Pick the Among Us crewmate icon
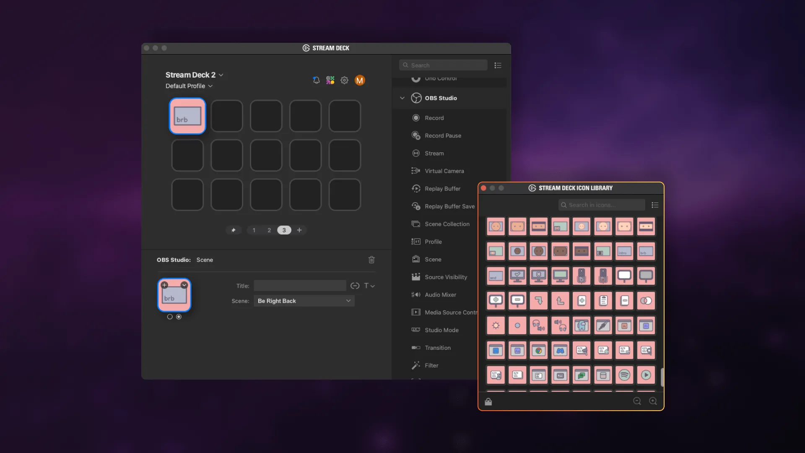Screen dimensions: 805x453 point(582,325)
